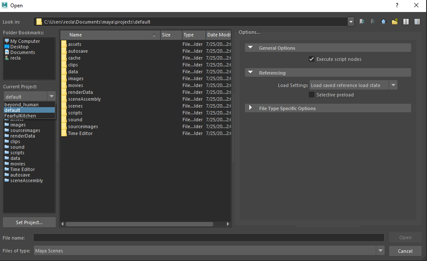Sort files by Type column
Viewport: 427px width, 261px height.
pos(194,35)
